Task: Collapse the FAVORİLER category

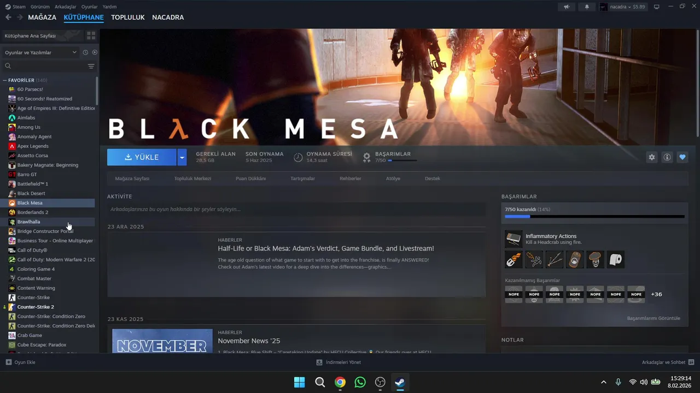Action: [x=4, y=80]
